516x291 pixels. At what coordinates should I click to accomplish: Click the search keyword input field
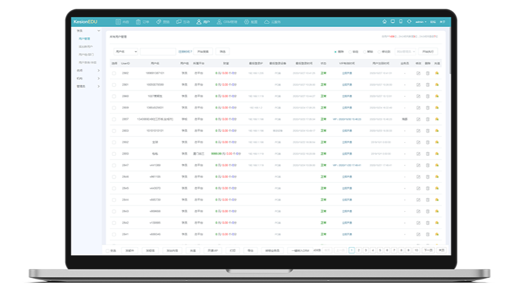pos(158,52)
